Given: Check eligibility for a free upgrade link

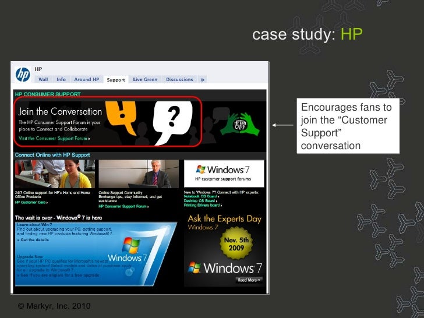Looking at the screenshot, I should click(58, 275).
